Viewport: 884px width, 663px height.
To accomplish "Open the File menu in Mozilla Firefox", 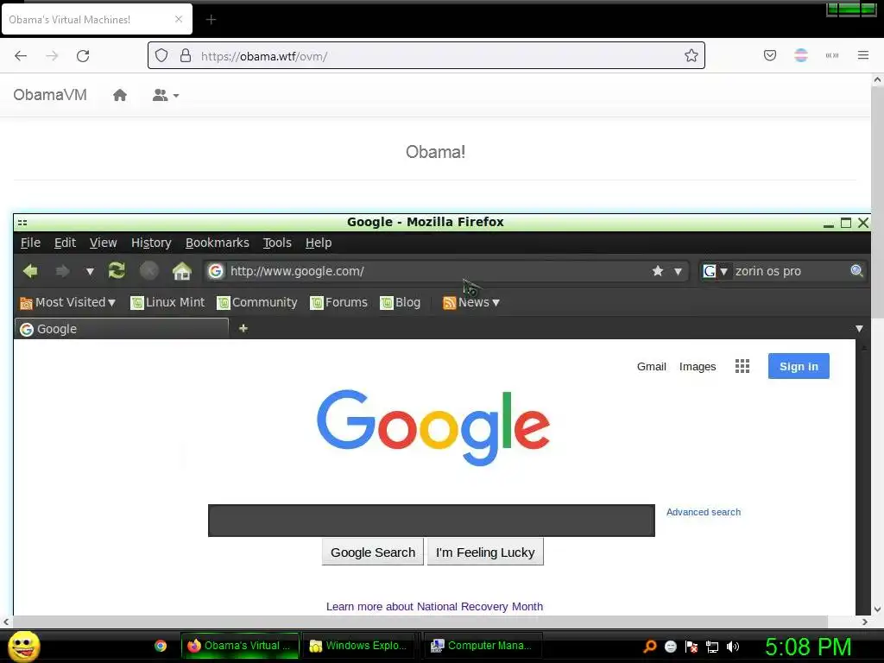I will coord(30,243).
